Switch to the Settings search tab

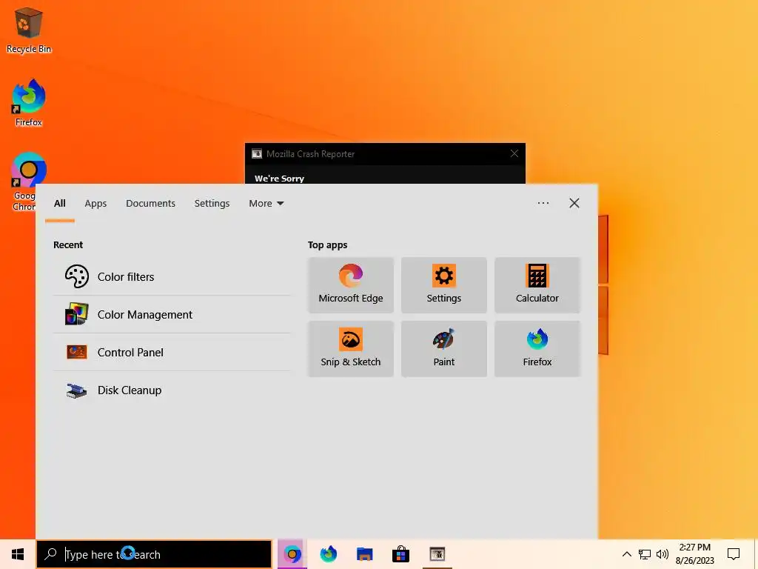tap(212, 204)
